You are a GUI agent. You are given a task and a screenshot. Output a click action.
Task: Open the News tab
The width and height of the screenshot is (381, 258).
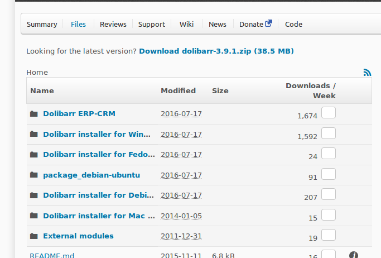(217, 25)
